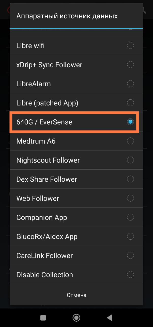The width and height of the screenshot is (153, 327).
Task: Open recent apps square icon
Action: 43,318
